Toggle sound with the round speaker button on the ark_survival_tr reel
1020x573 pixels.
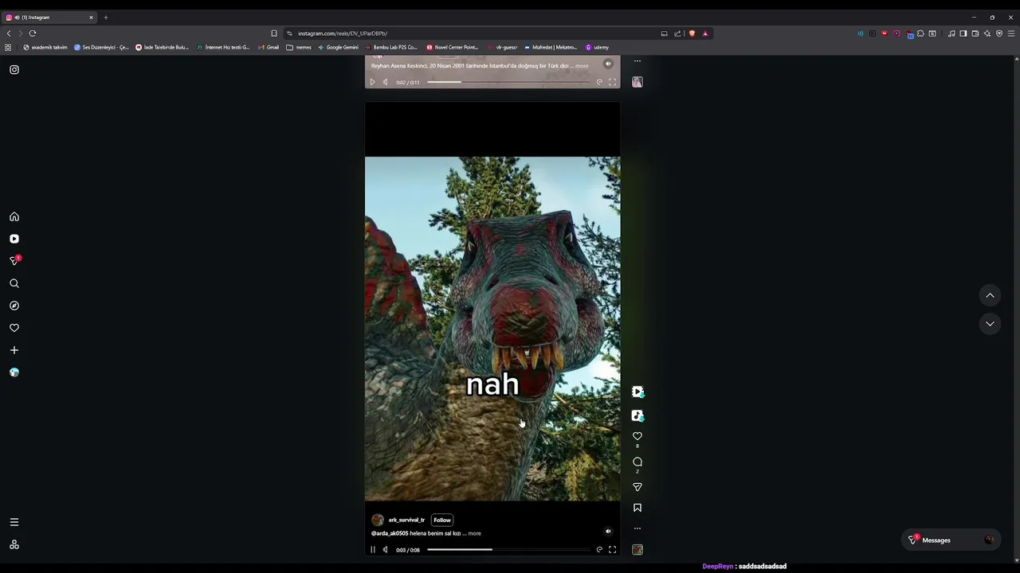(608, 532)
